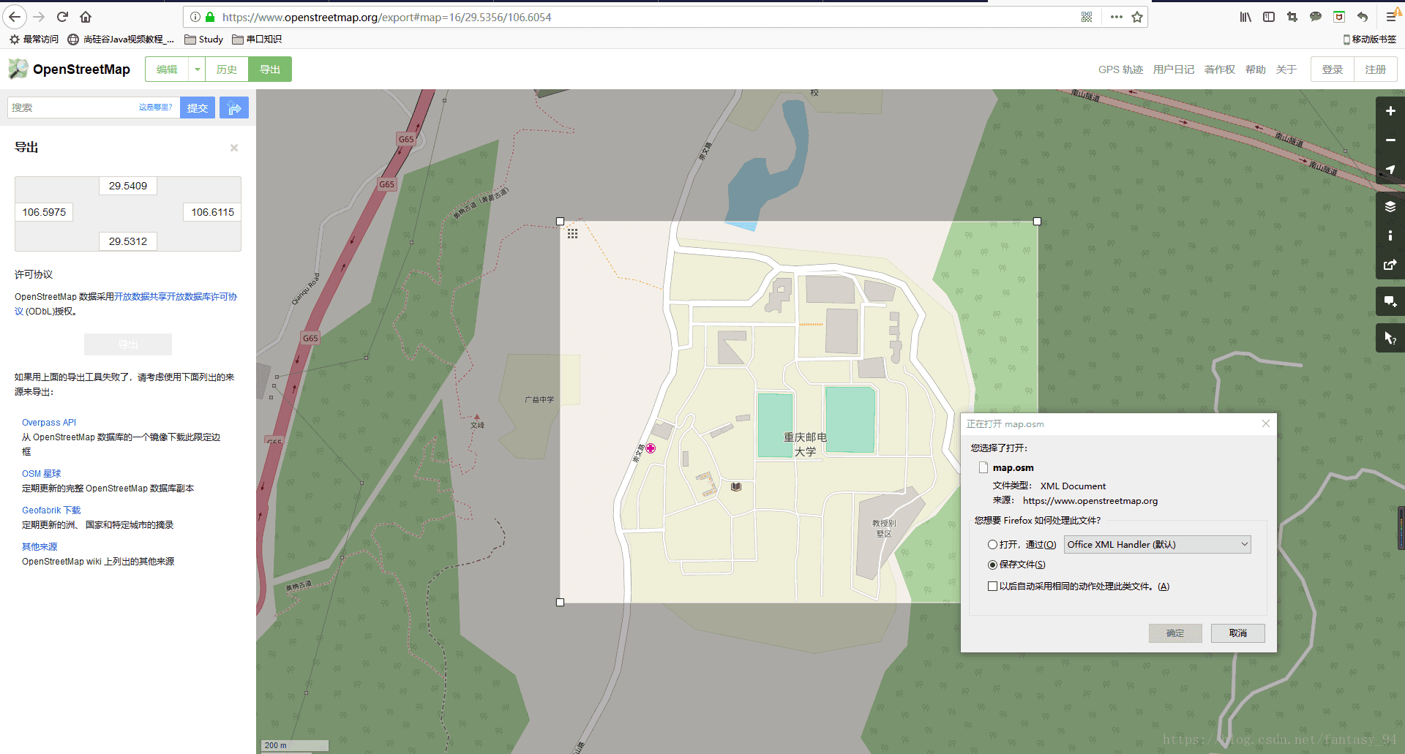Open the map layers panel
1405x754 pixels.
(1390, 207)
